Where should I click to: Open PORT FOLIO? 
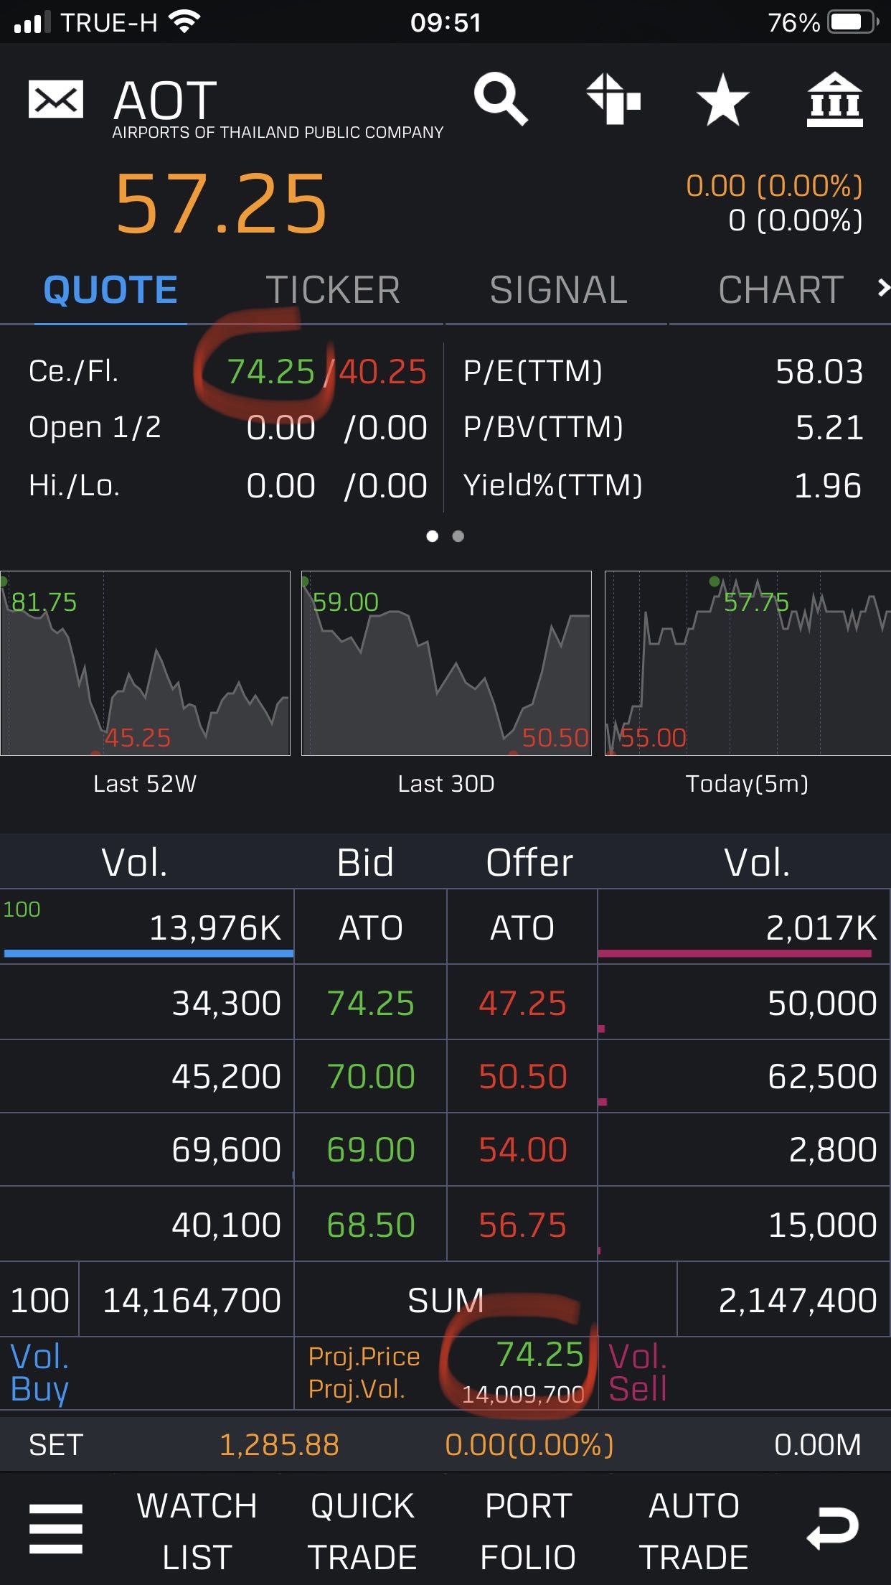click(x=528, y=1531)
